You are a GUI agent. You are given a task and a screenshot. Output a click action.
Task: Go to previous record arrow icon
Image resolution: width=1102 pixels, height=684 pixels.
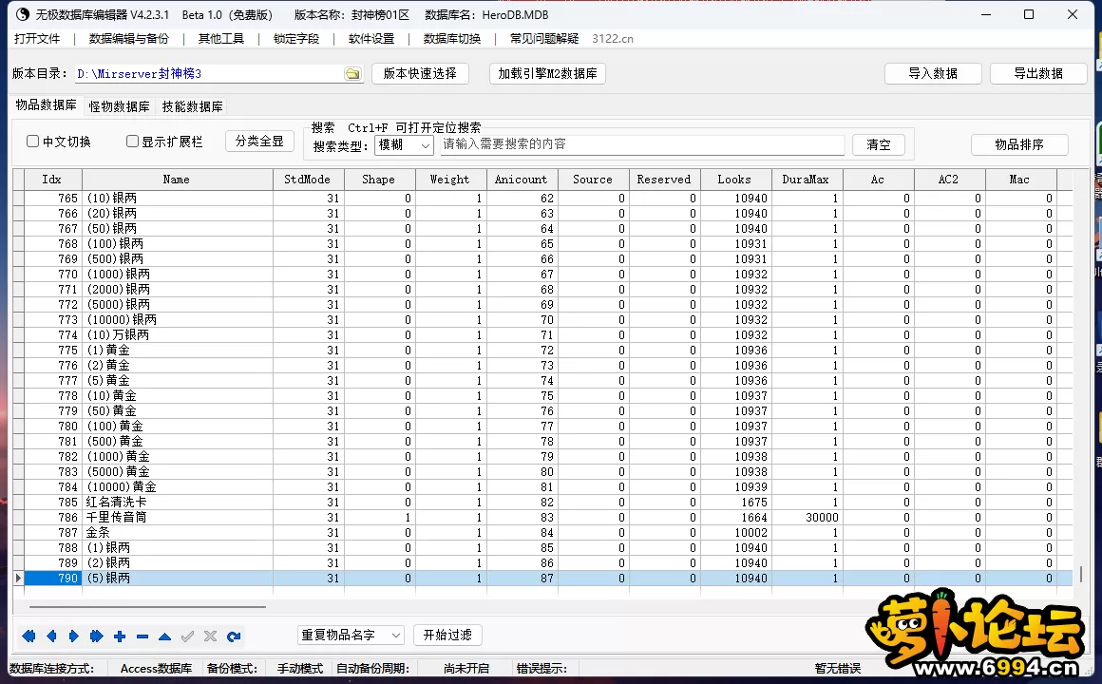[x=51, y=636]
